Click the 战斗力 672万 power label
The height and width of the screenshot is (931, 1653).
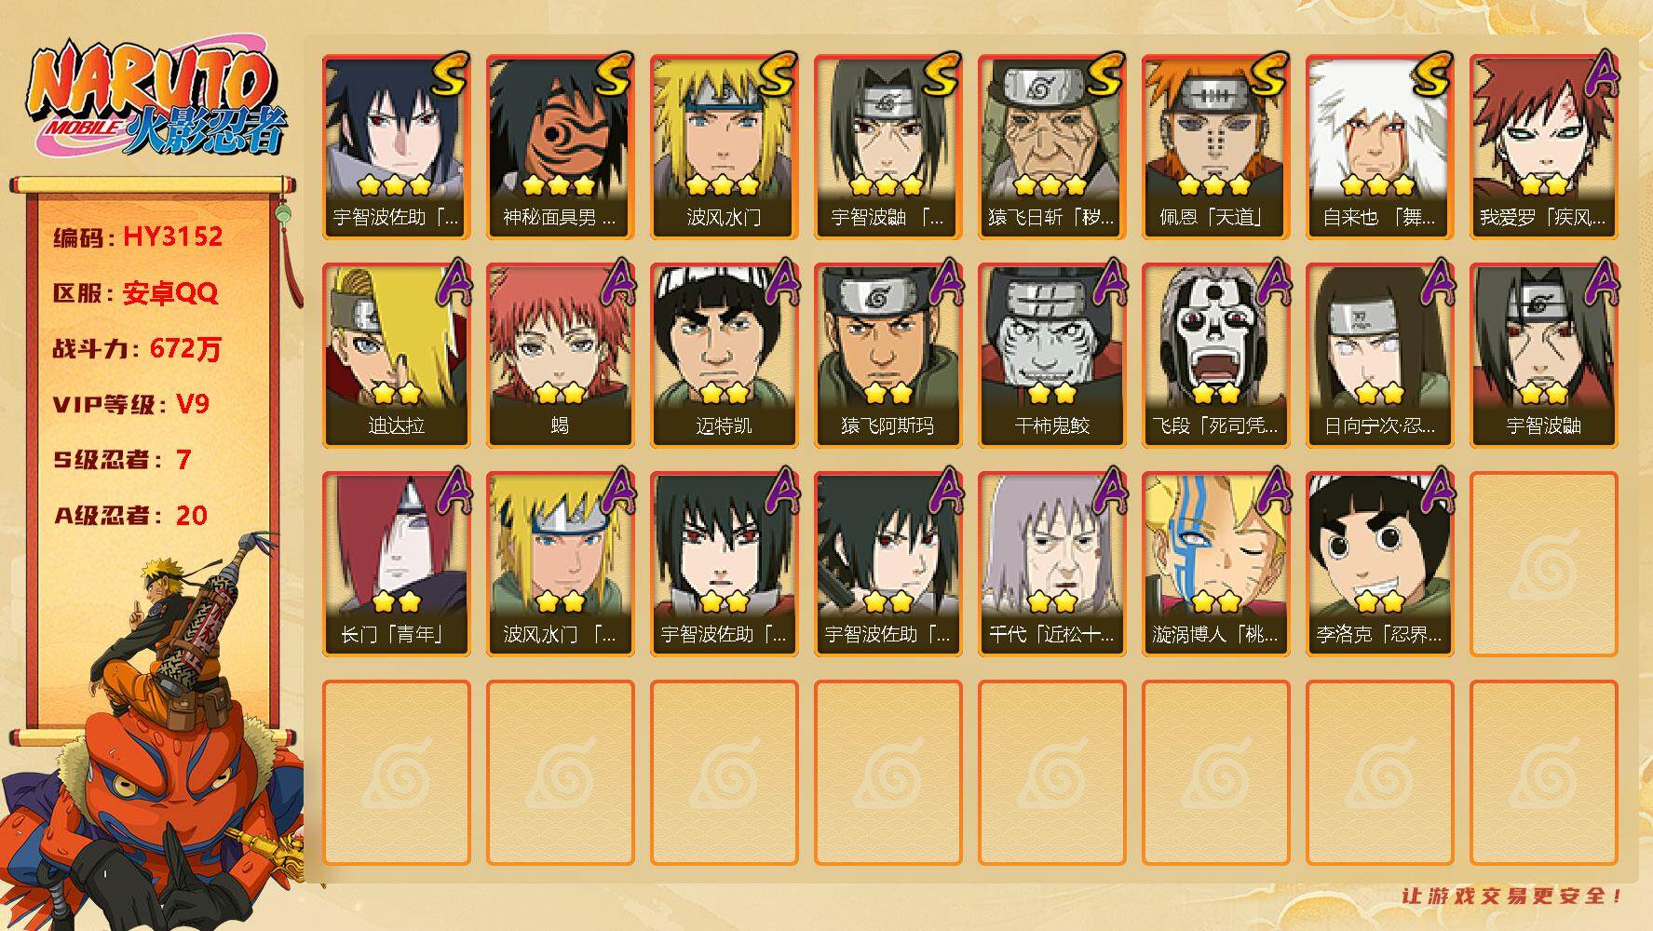(138, 349)
